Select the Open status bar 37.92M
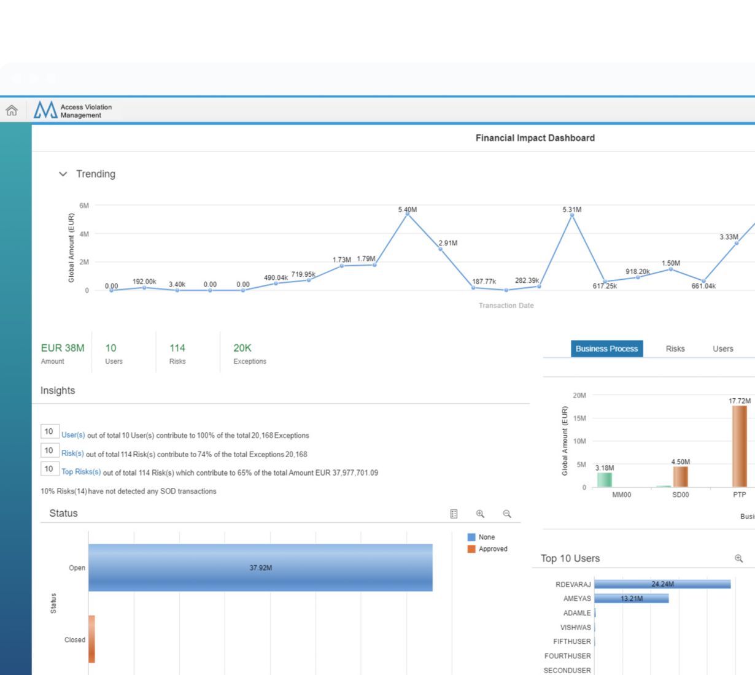The height and width of the screenshot is (675, 755). click(x=260, y=568)
